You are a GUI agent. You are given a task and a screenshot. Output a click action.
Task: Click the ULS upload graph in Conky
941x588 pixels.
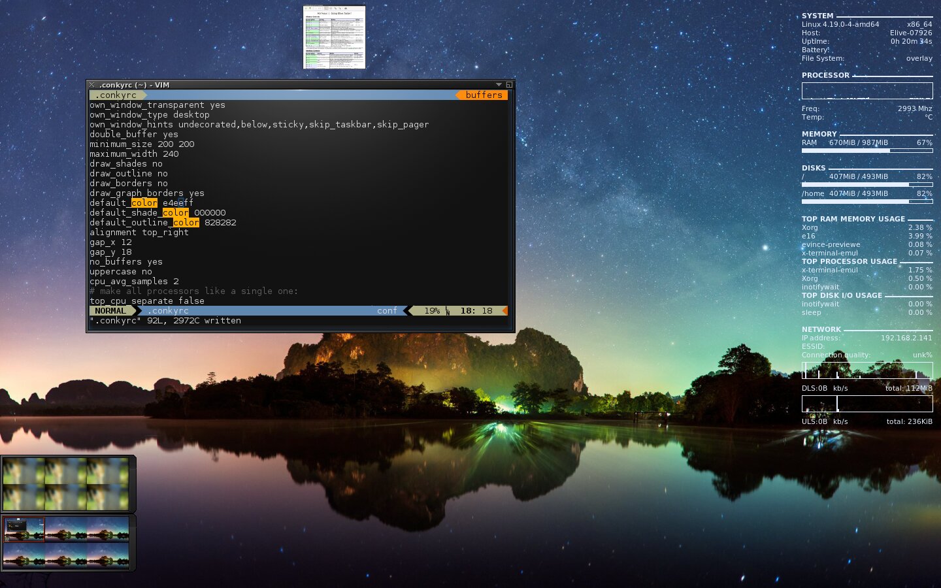pyautogui.click(x=867, y=404)
